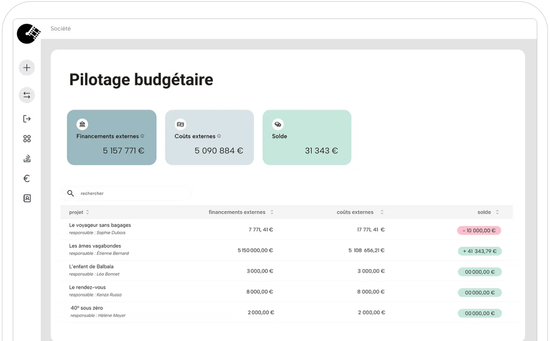
Task: Open the Société breadcrumb item
Action: coord(61,29)
